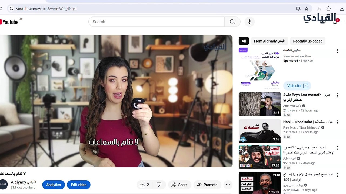
Task: Click the 51.6K subscribers text
Action: coord(23,188)
